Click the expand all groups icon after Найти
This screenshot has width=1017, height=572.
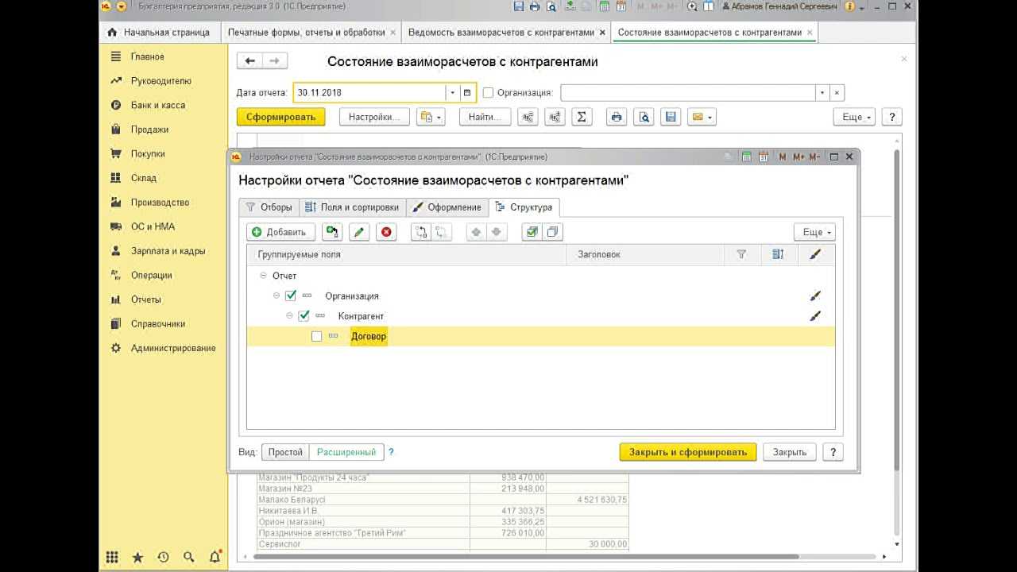coord(528,117)
